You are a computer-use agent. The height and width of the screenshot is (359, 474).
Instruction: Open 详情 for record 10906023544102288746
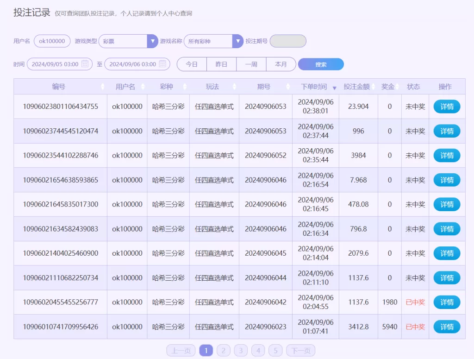447,156
